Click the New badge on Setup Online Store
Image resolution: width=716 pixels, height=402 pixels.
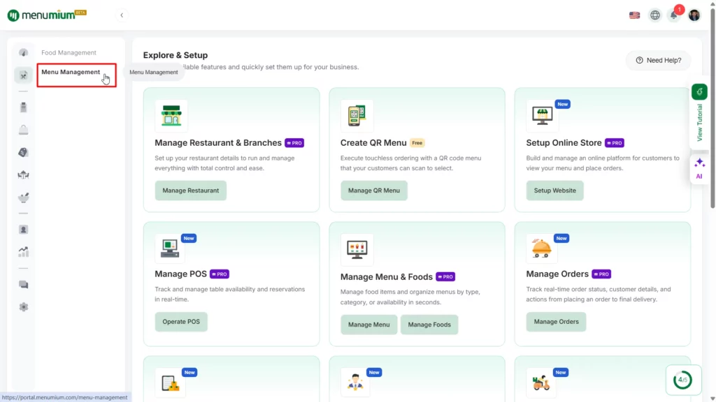(x=563, y=105)
